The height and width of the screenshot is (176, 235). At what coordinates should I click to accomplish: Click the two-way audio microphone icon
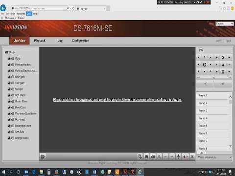[178, 157]
